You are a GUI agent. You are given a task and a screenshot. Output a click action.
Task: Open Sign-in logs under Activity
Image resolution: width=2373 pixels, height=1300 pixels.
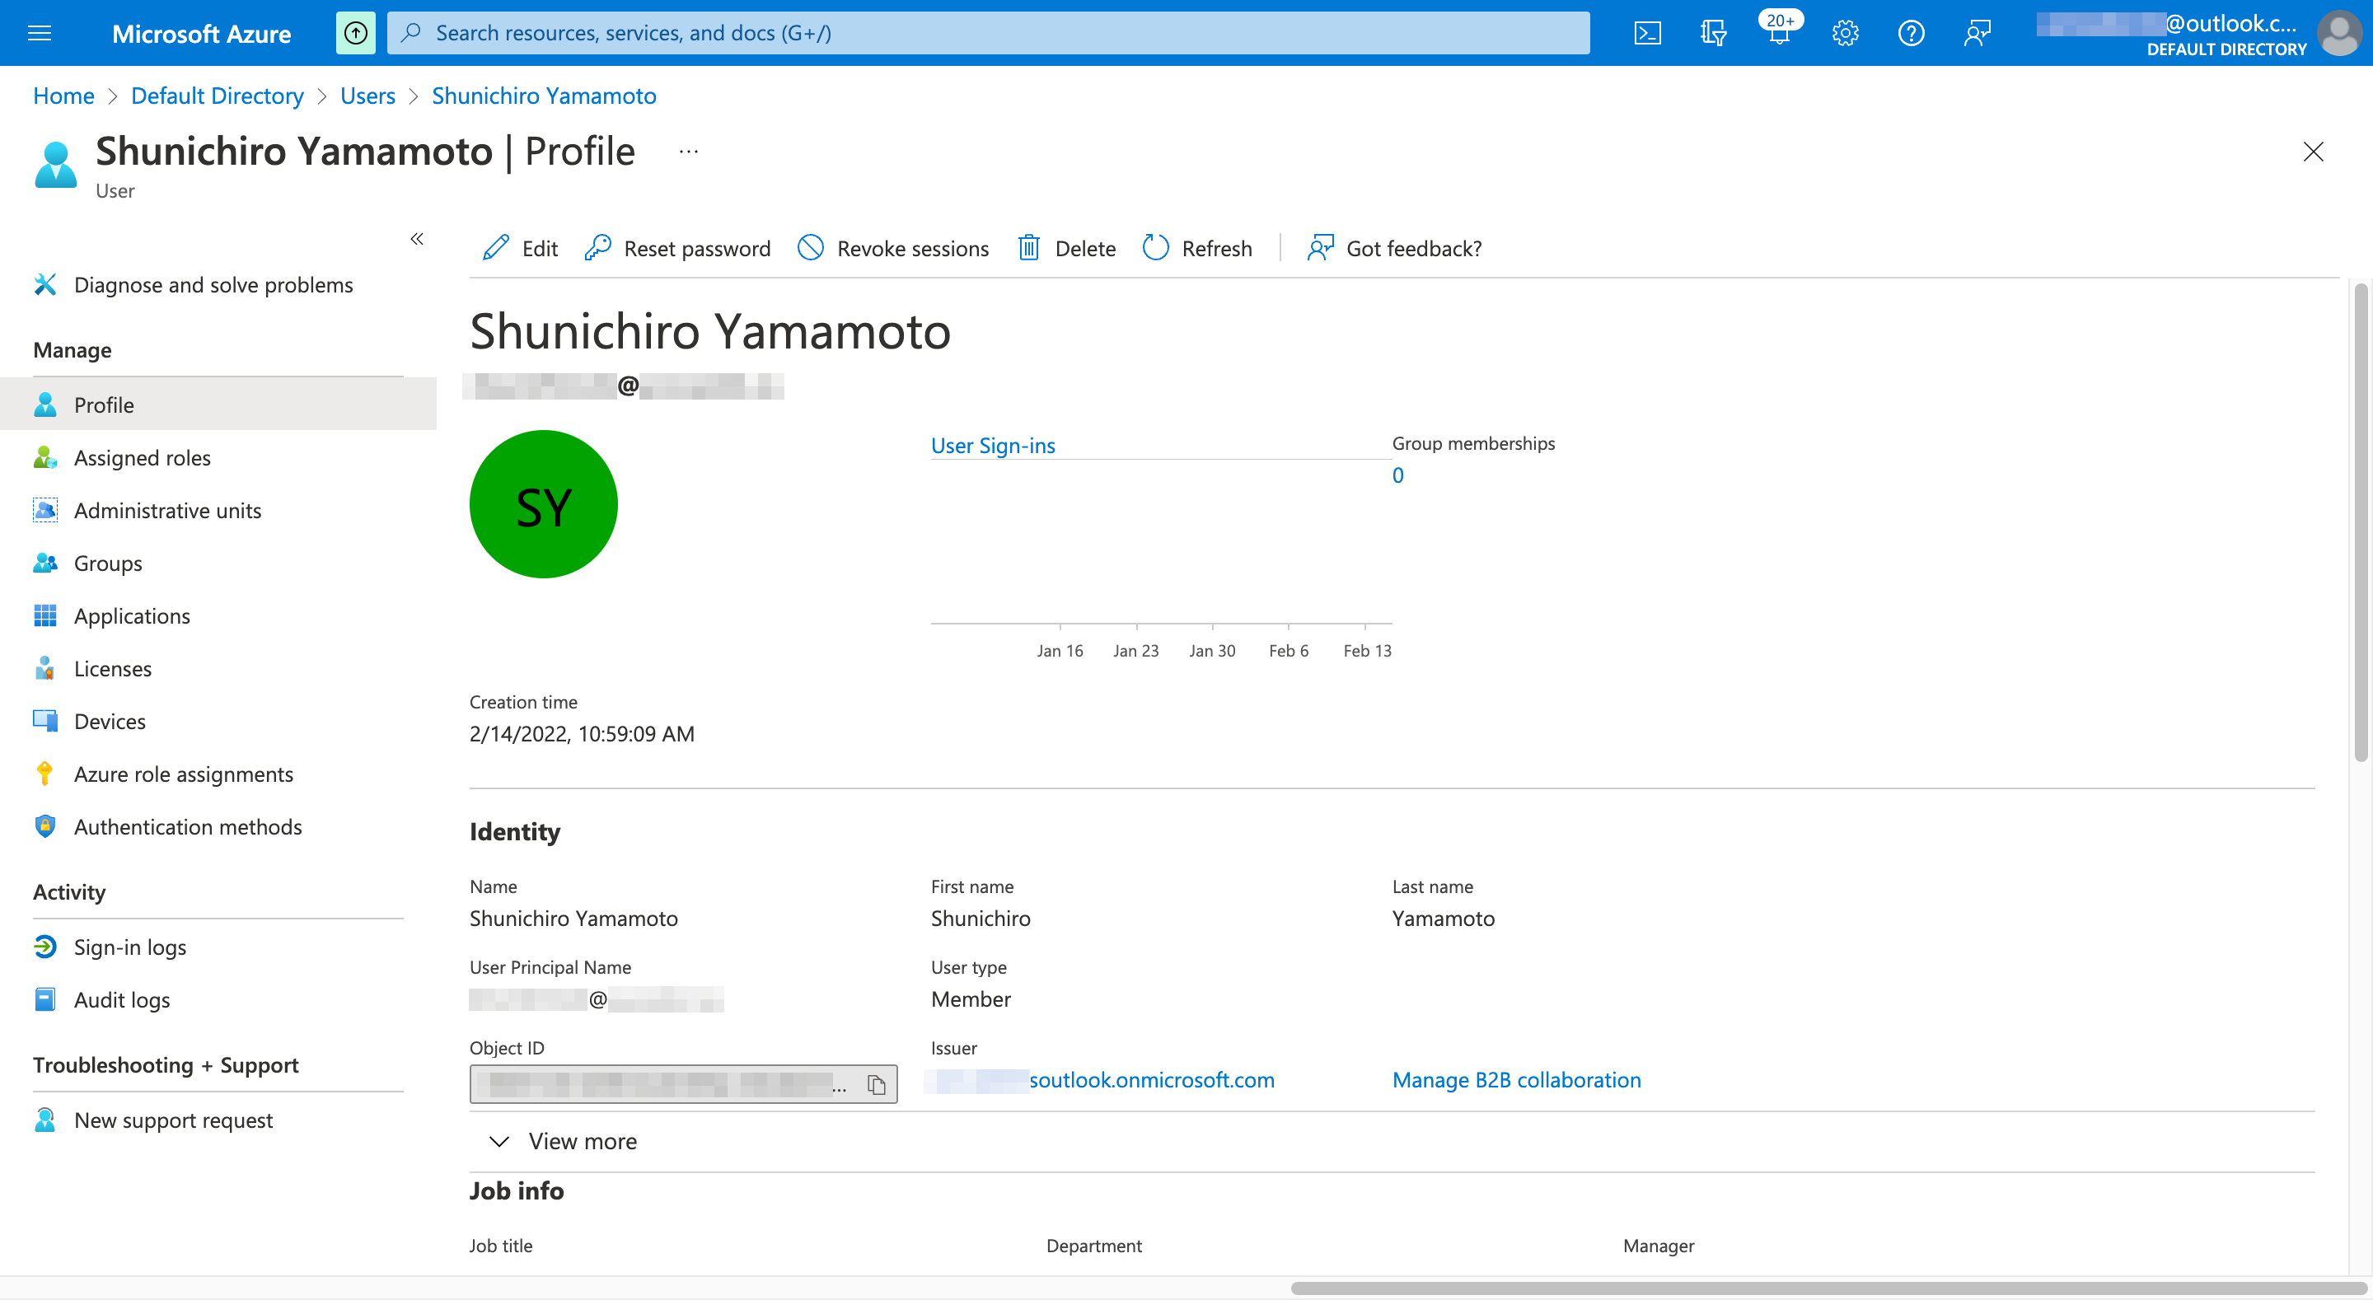(130, 947)
